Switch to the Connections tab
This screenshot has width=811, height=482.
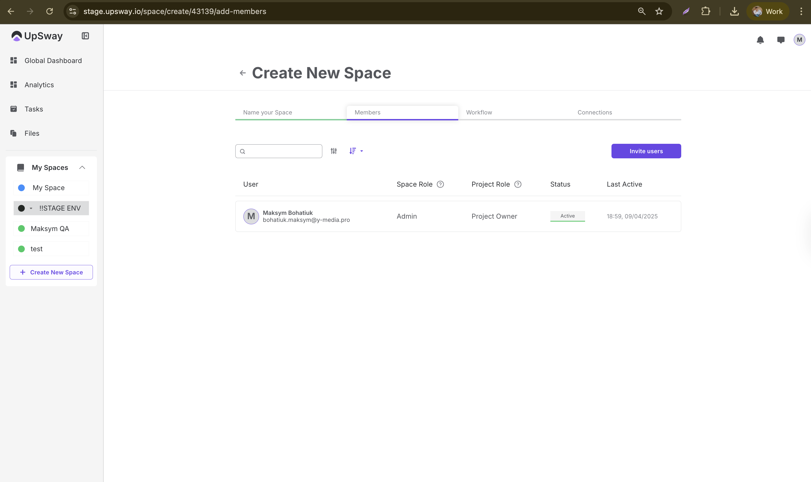[x=594, y=112]
